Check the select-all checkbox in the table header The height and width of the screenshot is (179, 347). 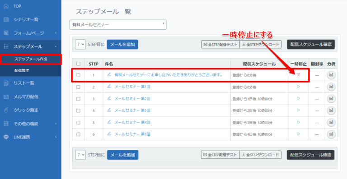pyautogui.click(x=78, y=64)
